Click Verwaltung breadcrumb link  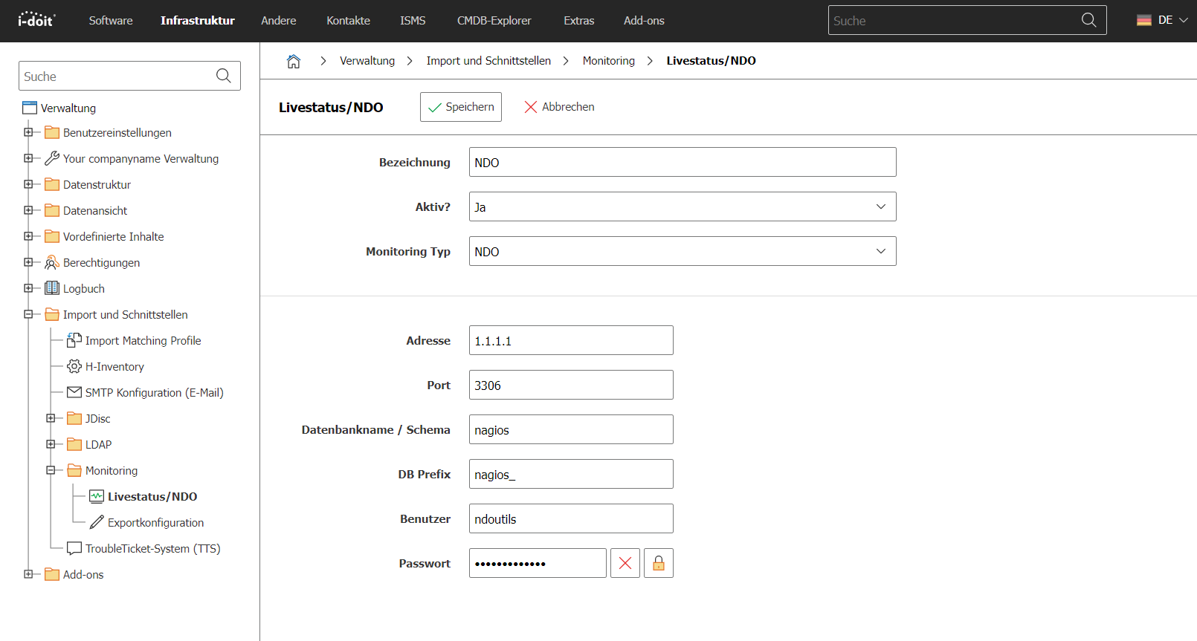pos(367,61)
